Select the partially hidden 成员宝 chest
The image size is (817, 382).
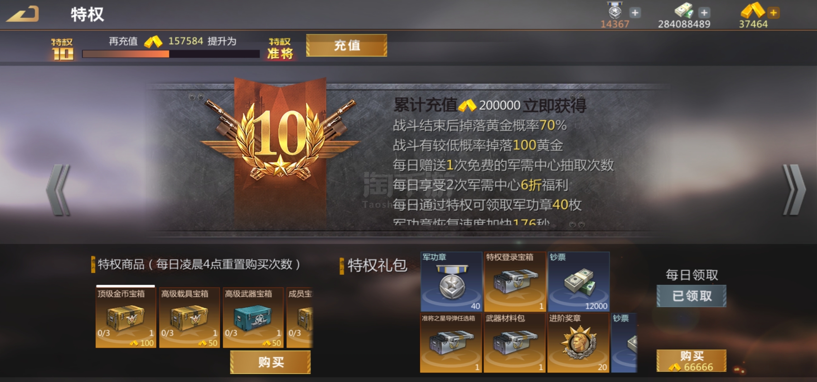[x=300, y=317]
